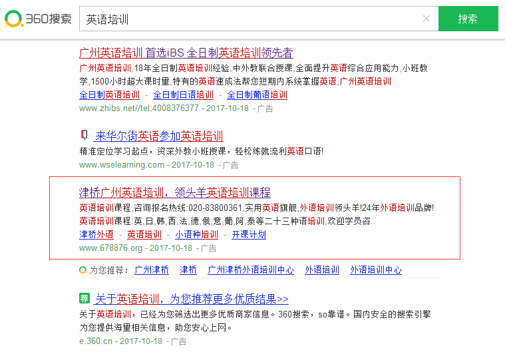Clear the search box with the X icon

(x=426, y=19)
